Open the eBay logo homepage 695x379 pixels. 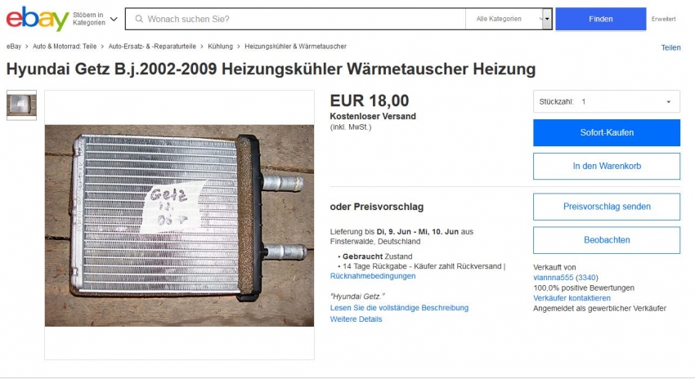38,19
